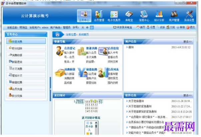201x137 pixels.
Task: Open the 会员管理 module icon
Action: (x=99, y=16)
